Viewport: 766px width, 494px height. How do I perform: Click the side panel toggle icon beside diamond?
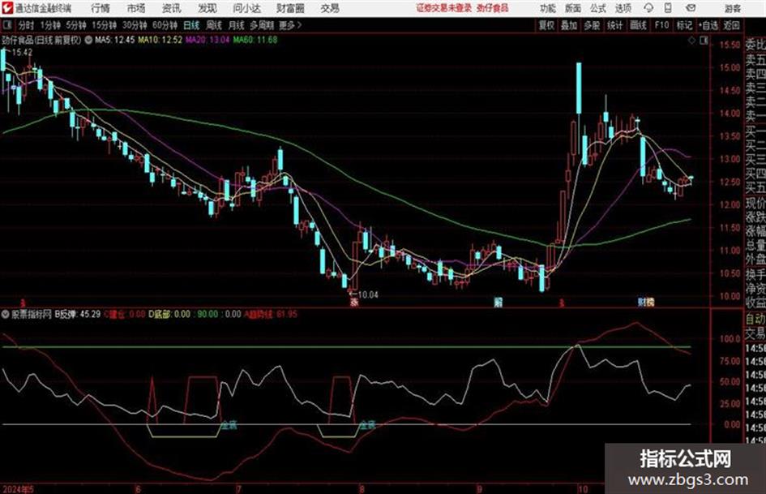pyautogui.click(x=704, y=41)
